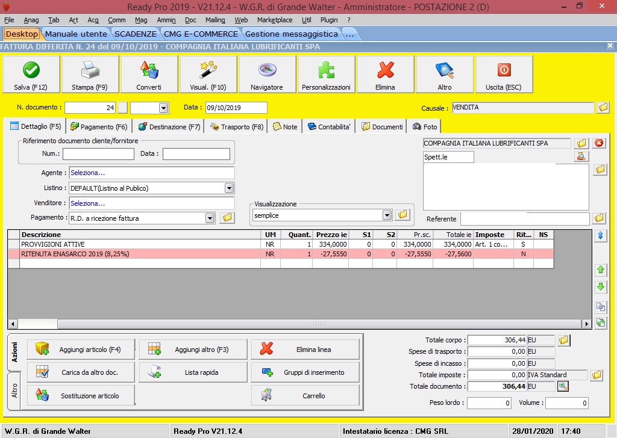Screen dimensions: 617x438
Task: Open folder icon beside Visualizzazione dropdown
Action: 402,214
